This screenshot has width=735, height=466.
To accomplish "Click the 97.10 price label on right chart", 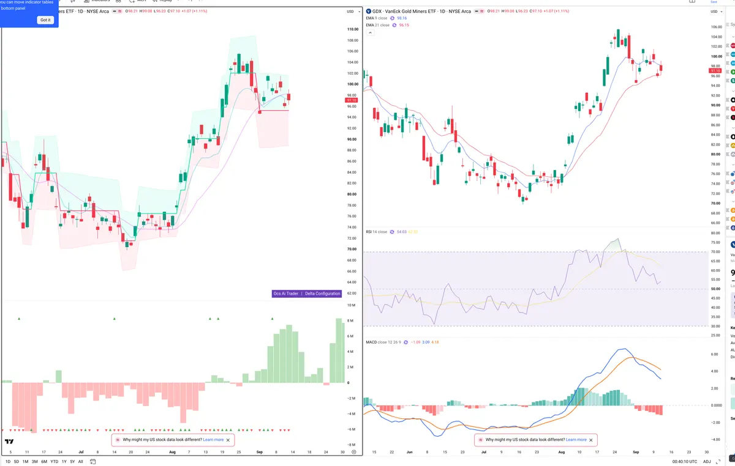I will 715,71.
